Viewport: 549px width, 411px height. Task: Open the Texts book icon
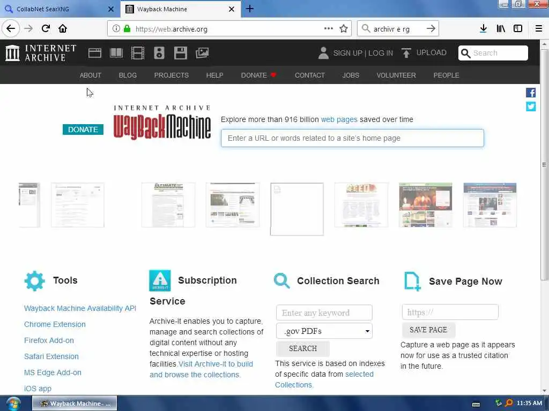116,53
